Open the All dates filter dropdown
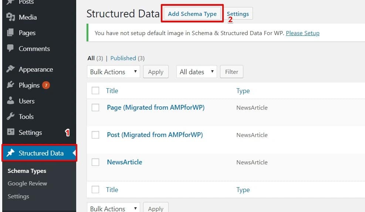Image resolution: width=365 pixels, height=212 pixels. (197, 72)
